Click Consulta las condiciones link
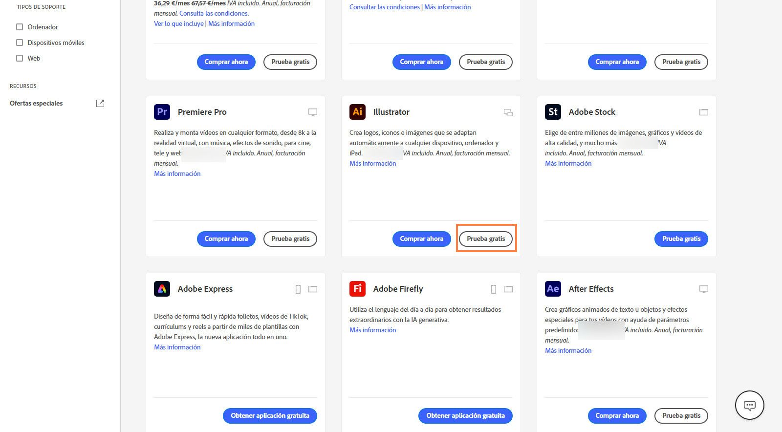 pos(214,13)
